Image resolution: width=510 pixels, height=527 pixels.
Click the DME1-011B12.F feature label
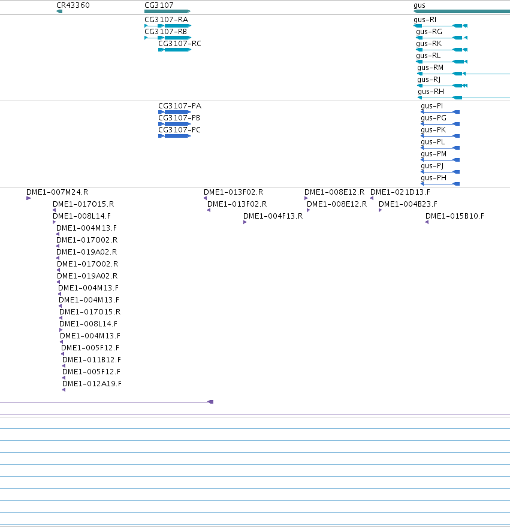point(92,360)
